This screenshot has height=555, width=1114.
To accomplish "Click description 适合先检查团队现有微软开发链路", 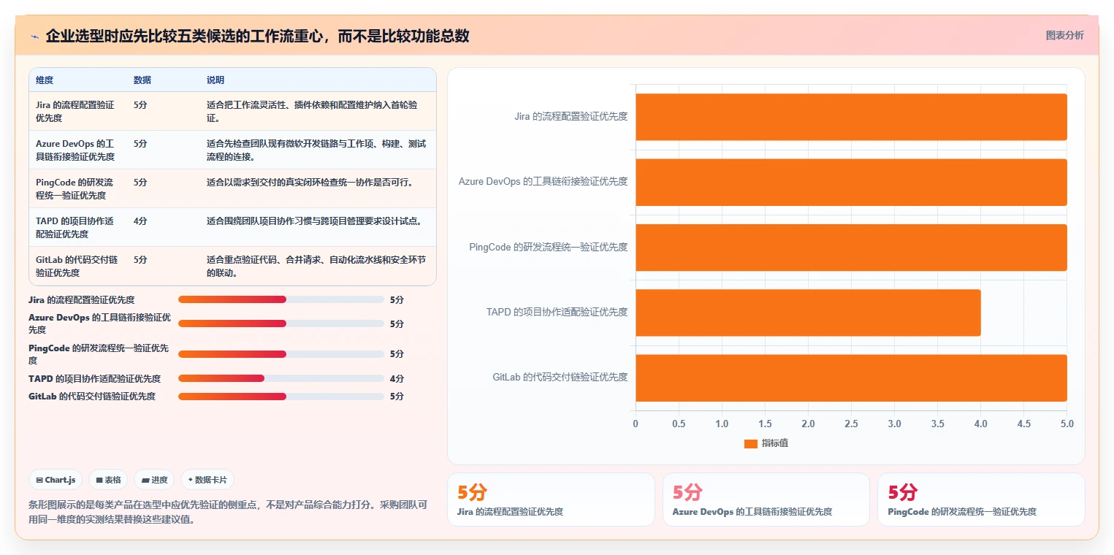I will click(x=316, y=150).
